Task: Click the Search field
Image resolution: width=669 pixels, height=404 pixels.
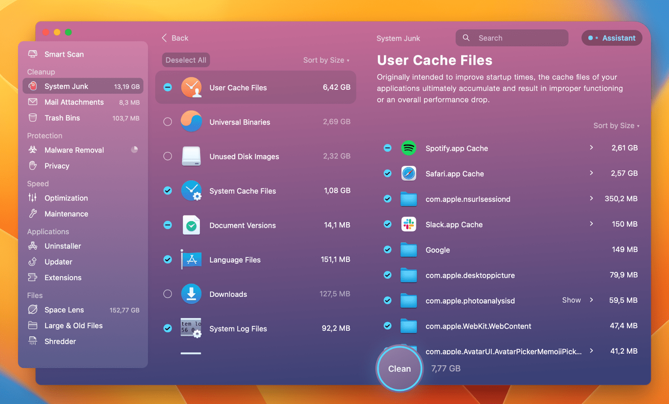Action: pos(512,38)
